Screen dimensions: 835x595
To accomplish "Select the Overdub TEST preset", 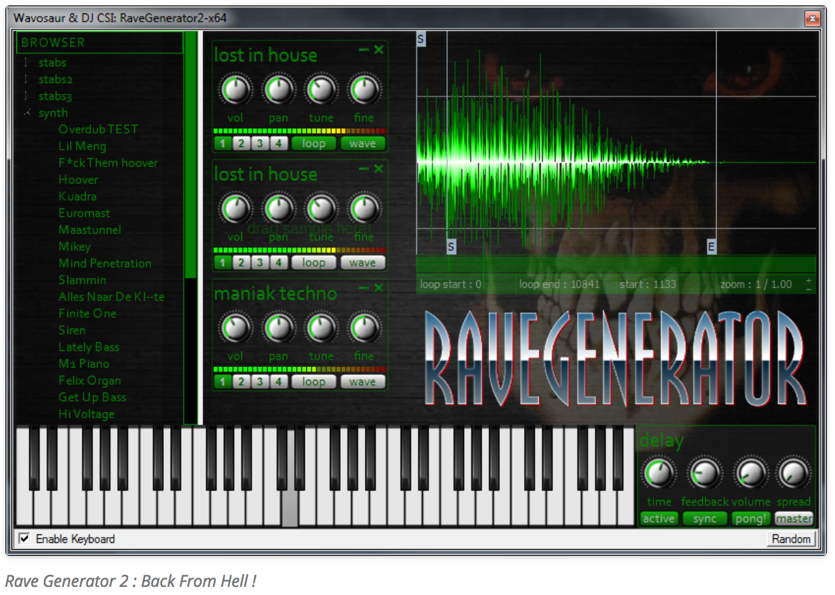I will (x=98, y=130).
